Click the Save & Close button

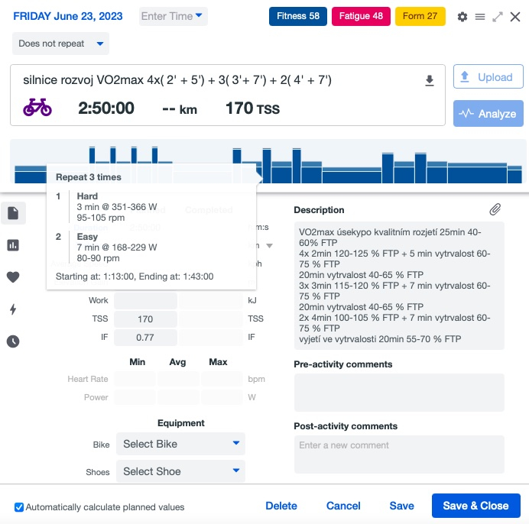[475, 506]
